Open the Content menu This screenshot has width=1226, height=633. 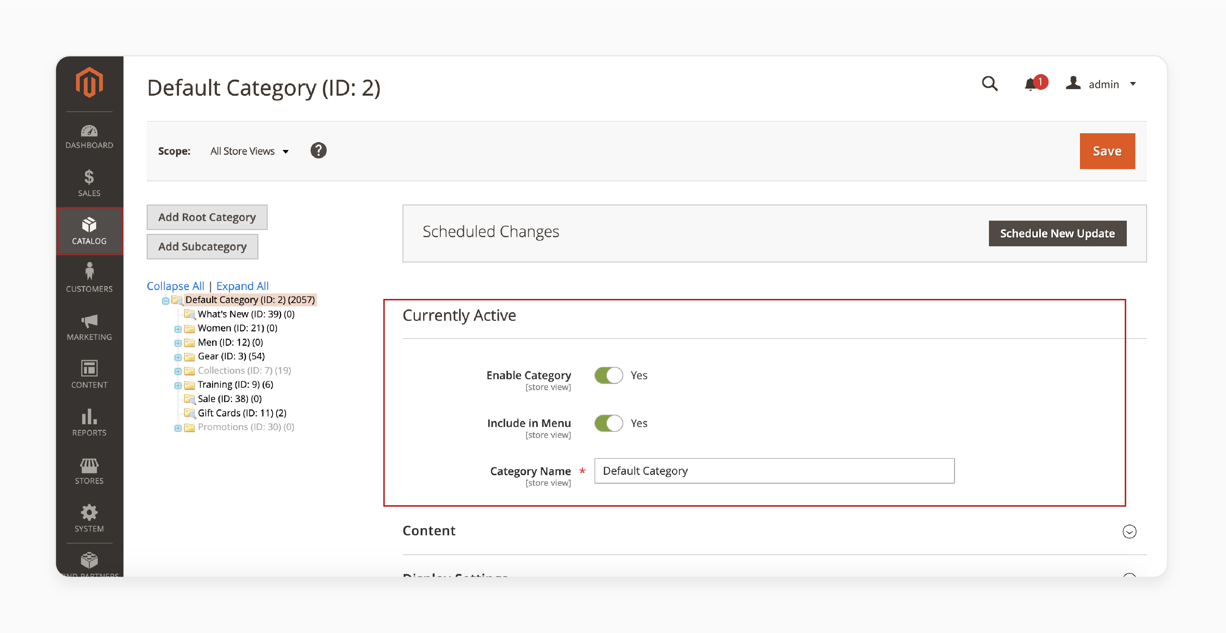tap(89, 374)
